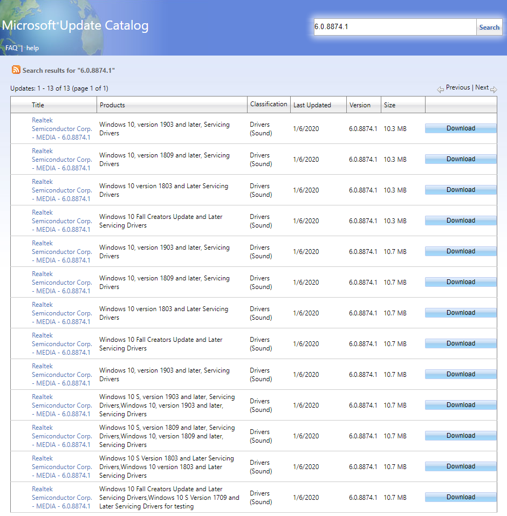Open Realtek title link for 10.3 MB version 1803 row
This screenshot has width=507, height=516.
point(61,190)
